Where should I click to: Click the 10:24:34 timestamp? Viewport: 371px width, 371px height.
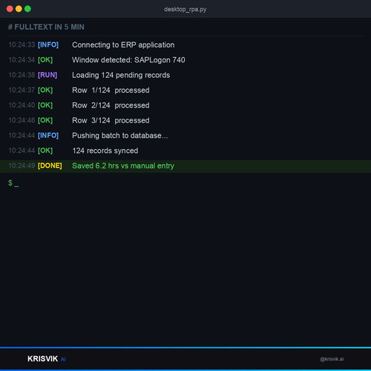tap(22, 60)
